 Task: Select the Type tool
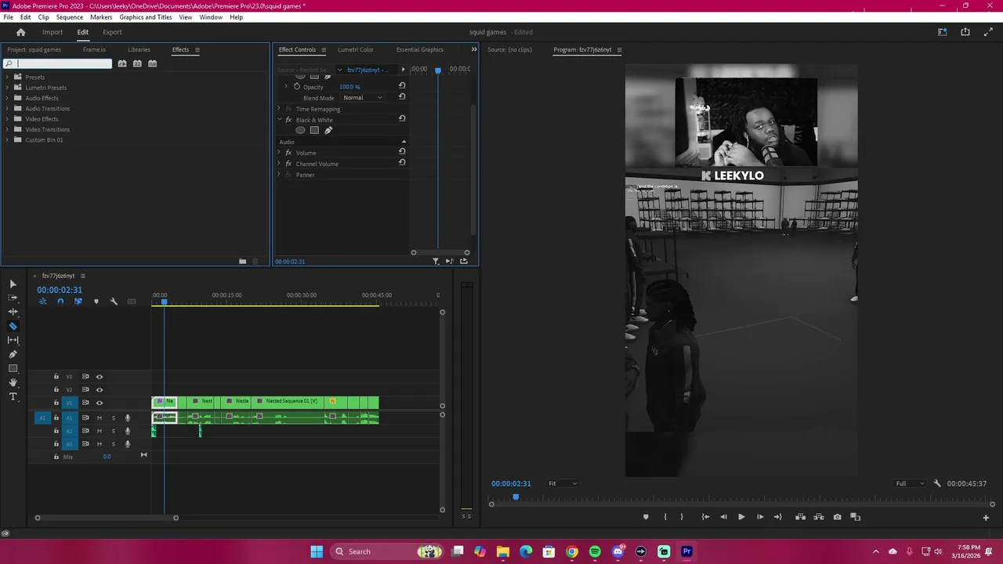point(13,396)
